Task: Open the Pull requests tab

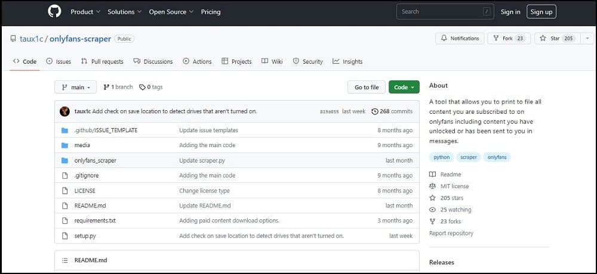Action: pyautogui.click(x=102, y=61)
